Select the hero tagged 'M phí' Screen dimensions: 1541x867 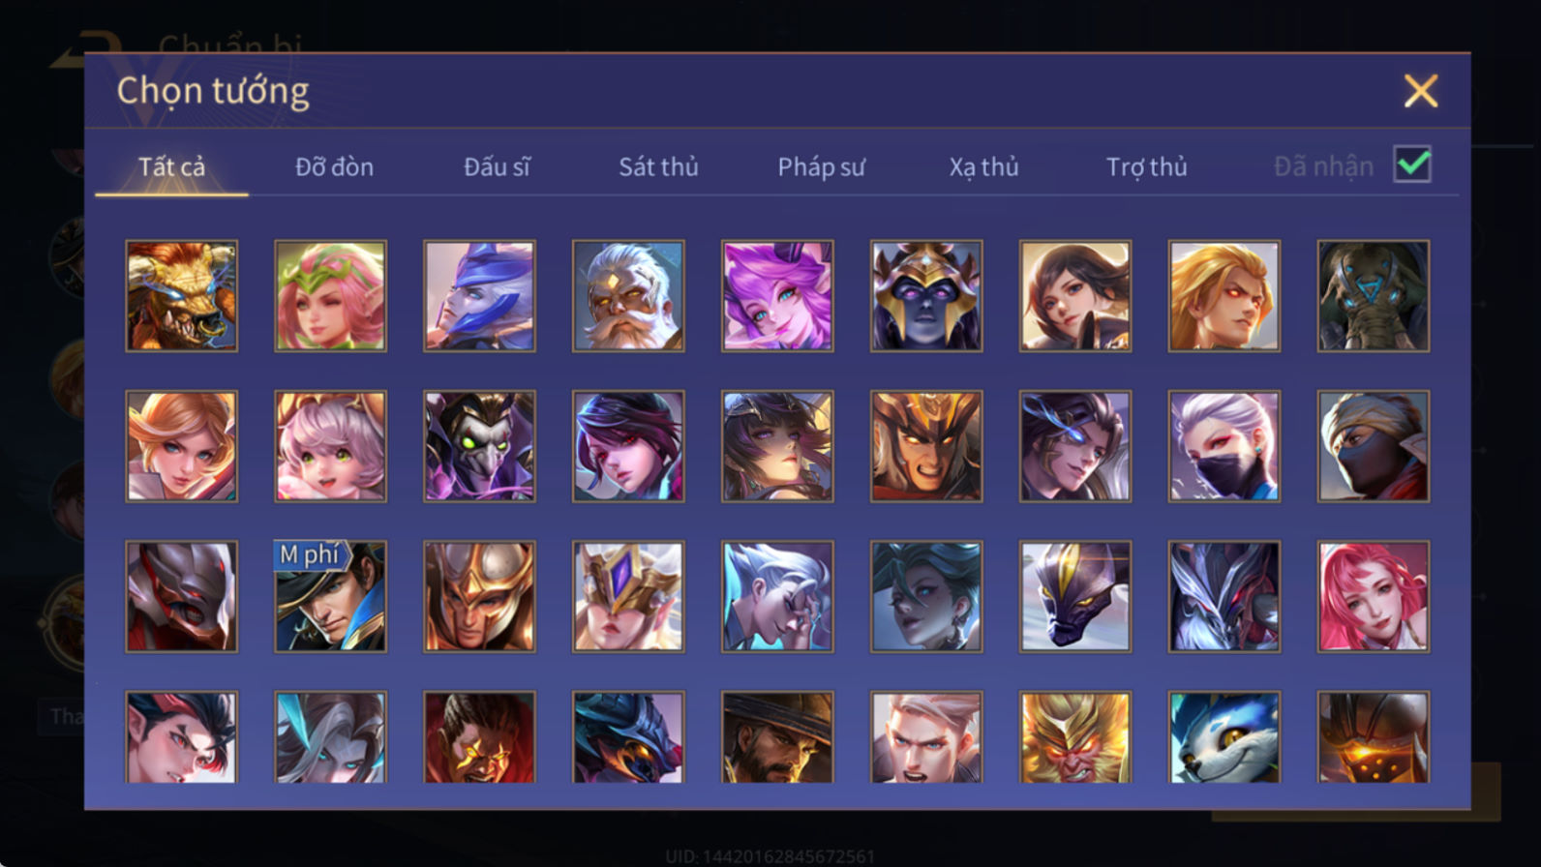pyautogui.click(x=330, y=596)
